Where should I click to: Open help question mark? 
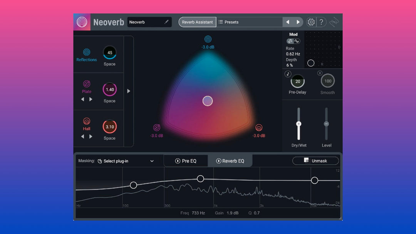321,22
